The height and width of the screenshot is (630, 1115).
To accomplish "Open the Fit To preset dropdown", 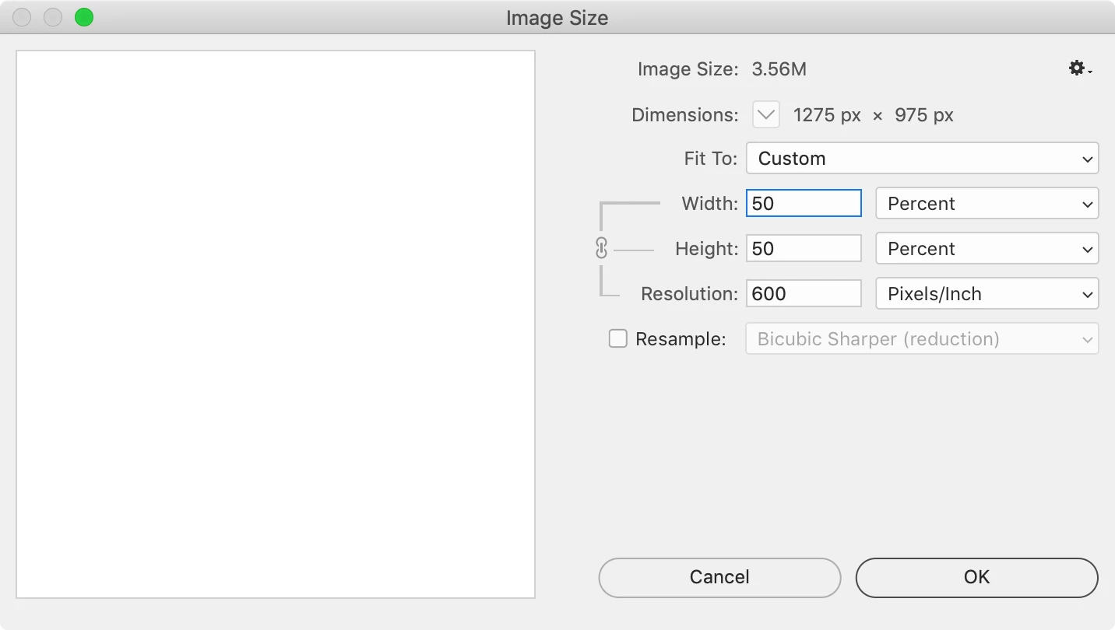I will [922, 159].
